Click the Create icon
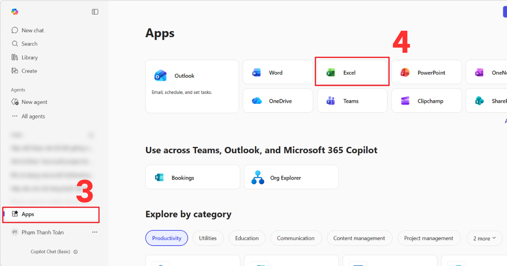 click(15, 71)
